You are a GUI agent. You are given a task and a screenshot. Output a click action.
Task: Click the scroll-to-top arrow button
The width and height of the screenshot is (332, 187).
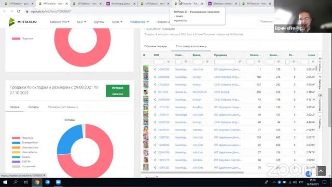coord(321,171)
